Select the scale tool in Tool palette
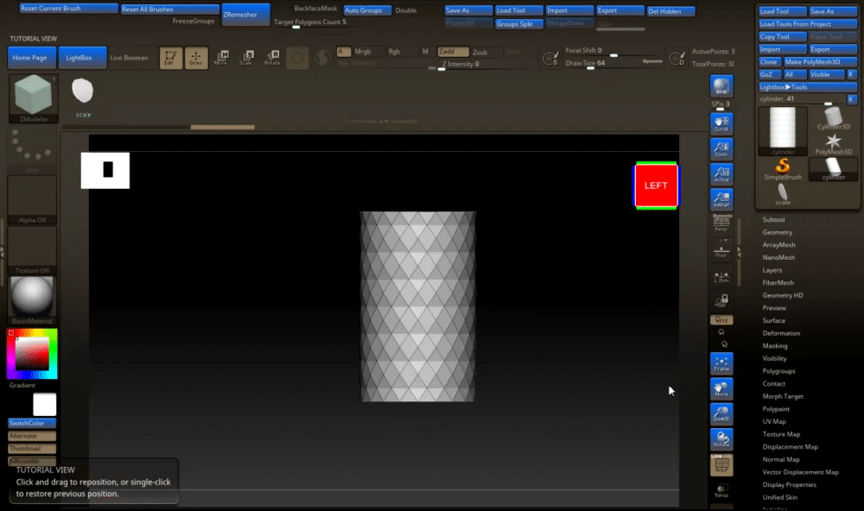The image size is (864, 511). [x=783, y=195]
